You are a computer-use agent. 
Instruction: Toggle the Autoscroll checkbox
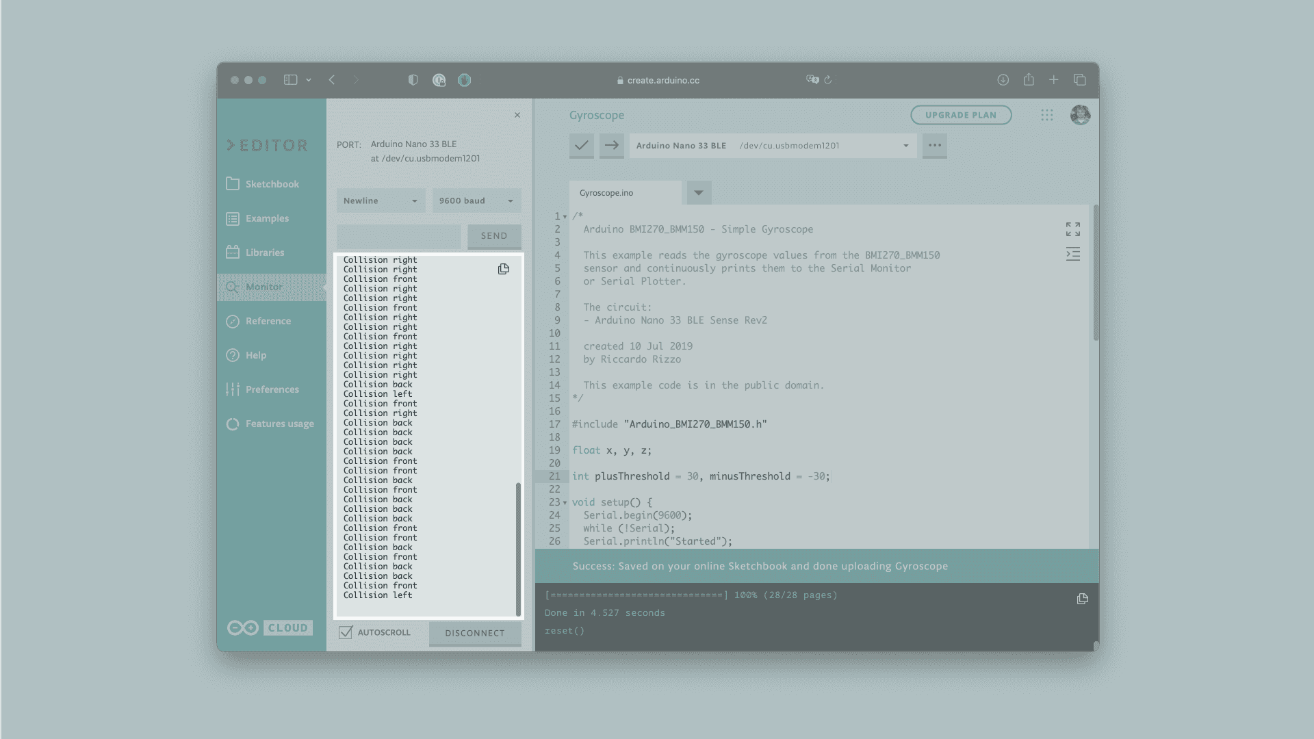[x=346, y=632]
